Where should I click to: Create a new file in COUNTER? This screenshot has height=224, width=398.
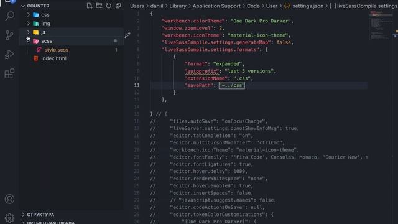pyautogui.click(x=90, y=6)
